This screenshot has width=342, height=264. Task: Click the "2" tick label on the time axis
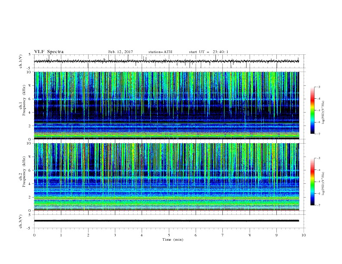(88, 235)
